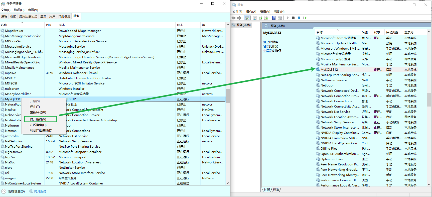The height and width of the screenshot is (197, 432).
Task: Click gear icon of Netlogon in Services window
Action: click(x=318, y=85)
